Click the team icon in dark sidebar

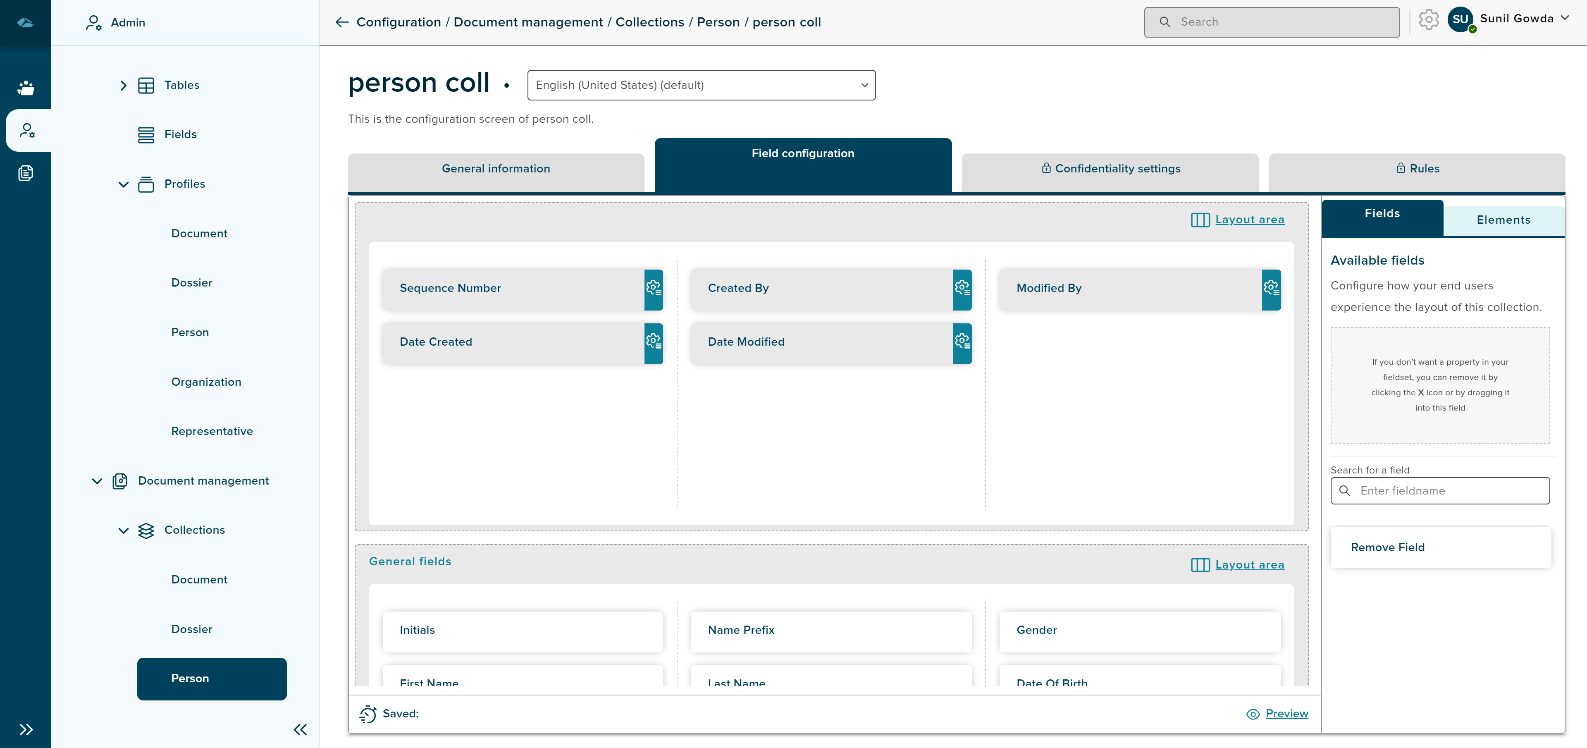(x=26, y=88)
